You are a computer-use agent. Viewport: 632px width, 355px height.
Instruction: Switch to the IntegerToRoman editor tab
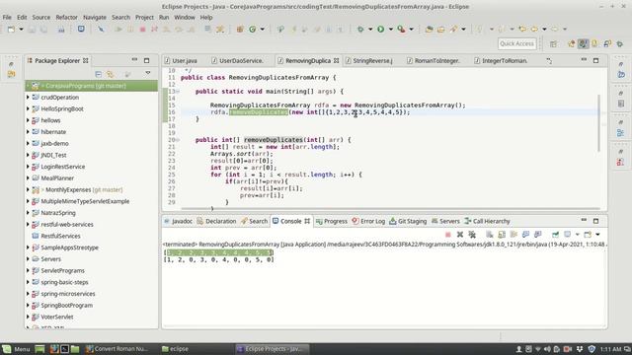tap(501, 61)
